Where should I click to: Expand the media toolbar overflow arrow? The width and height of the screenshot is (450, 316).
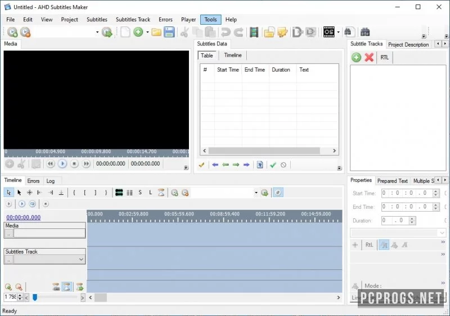(186, 168)
